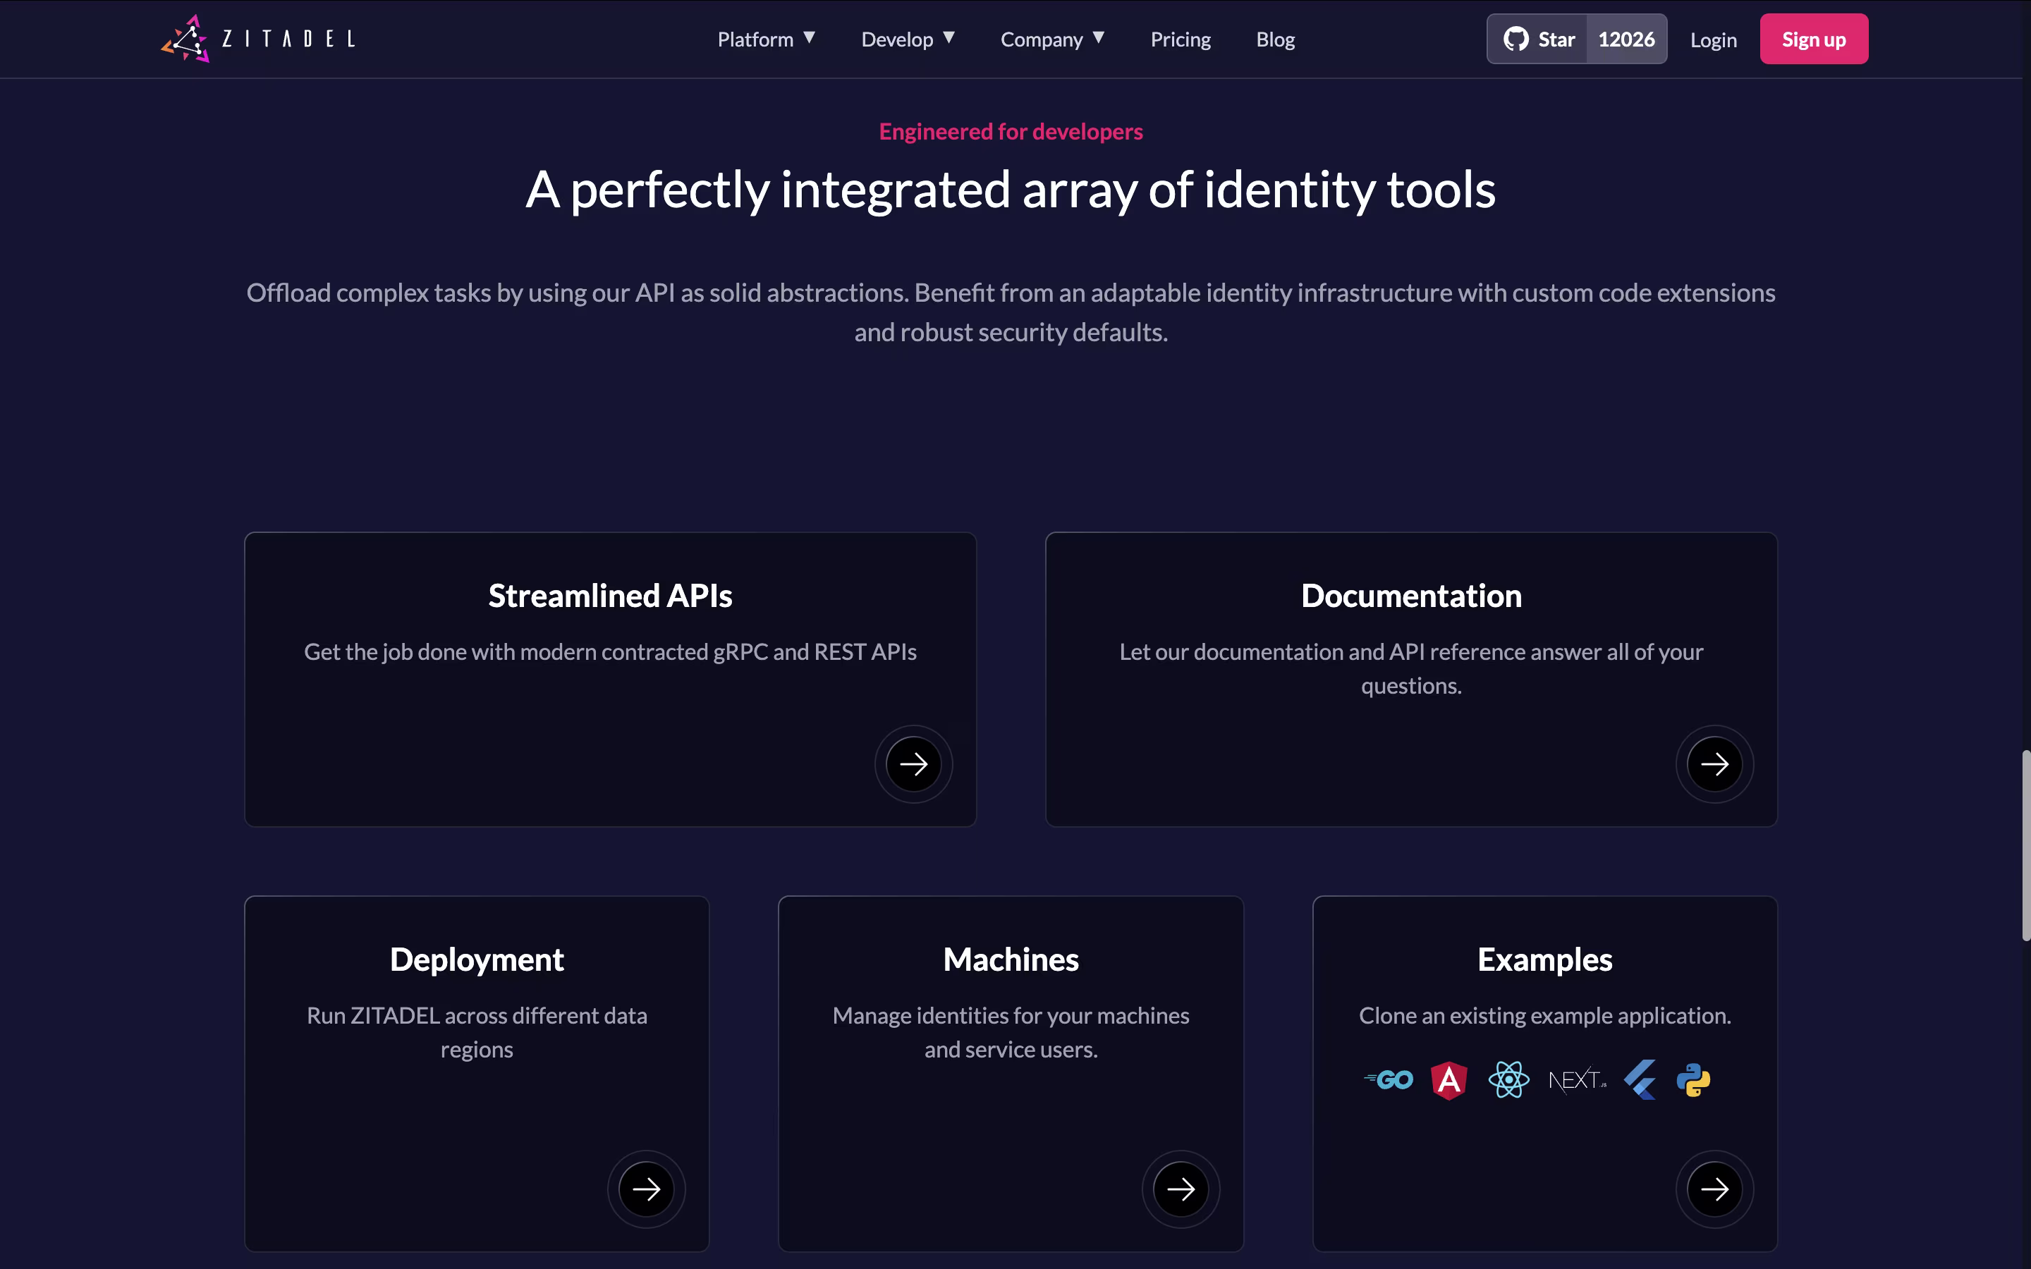The width and height of the screenshot is (2031, 1269).
Task: Open Deployment card arrow icon
Action: [x=645, y=1189]
